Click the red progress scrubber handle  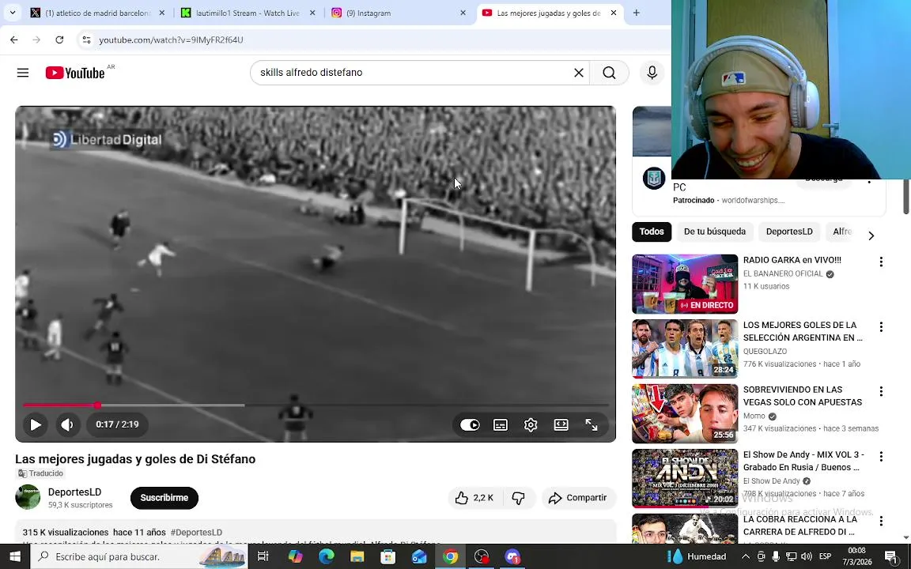pos(97,405)
